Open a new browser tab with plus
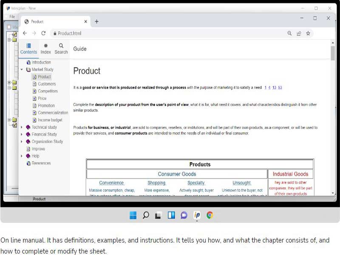 coord(97,22)
